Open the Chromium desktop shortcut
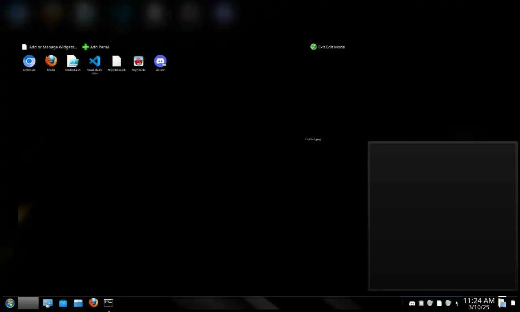The height and width of the screenshot is (312, 520). point(29,63)
